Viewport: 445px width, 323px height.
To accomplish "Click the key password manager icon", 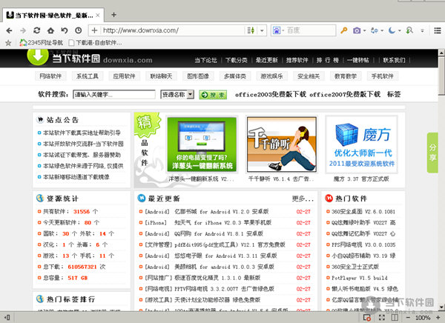I will tap(344, 30).
